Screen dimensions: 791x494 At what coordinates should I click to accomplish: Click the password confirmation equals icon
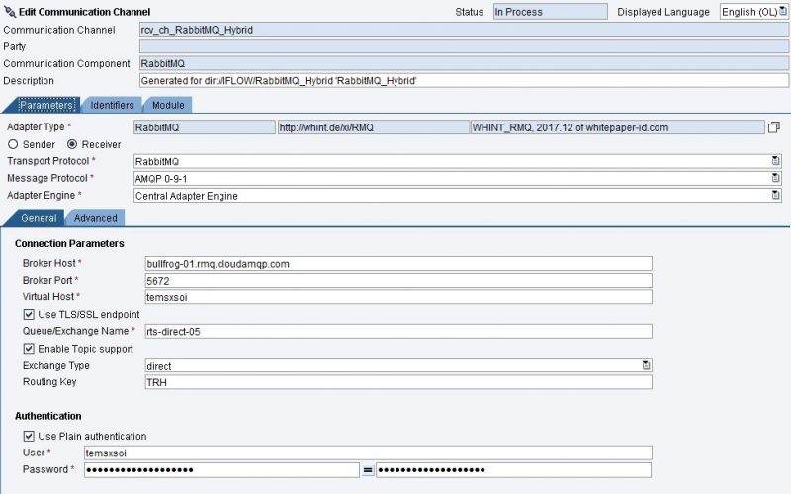[368, 470]
